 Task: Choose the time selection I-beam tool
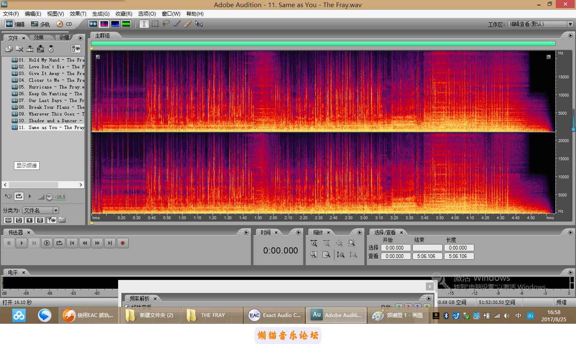coord(144,24)
